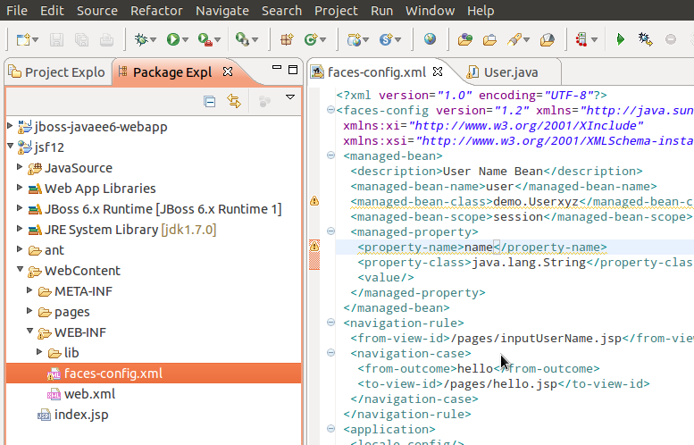
Task: Select index.jsp file in Package Explorer
Action: (x=83, y=415)
